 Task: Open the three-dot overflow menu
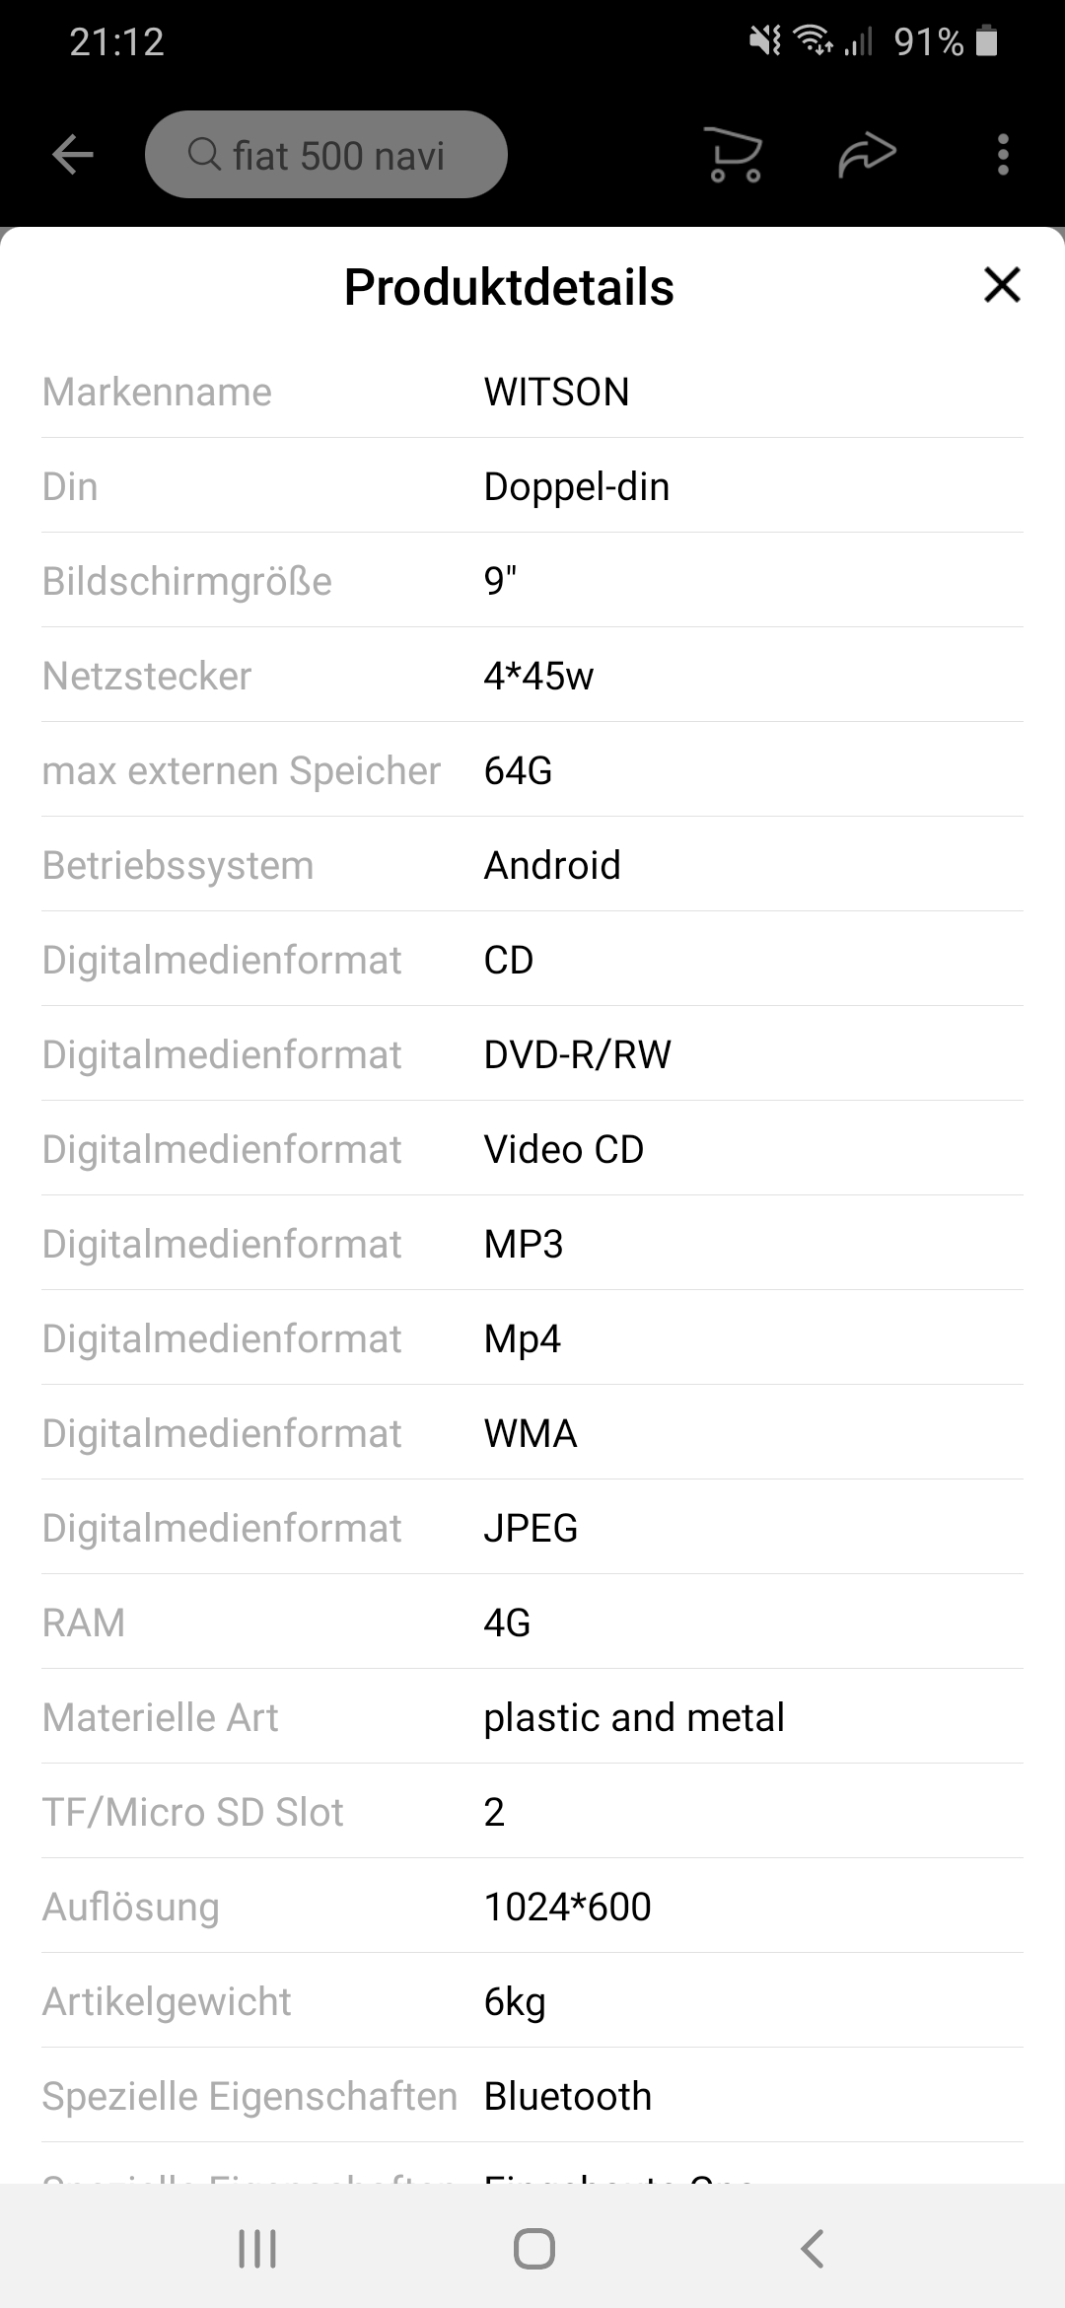(1003, 155)
